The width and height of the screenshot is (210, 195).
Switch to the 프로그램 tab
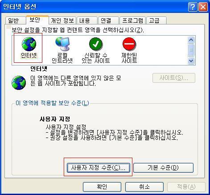coord(133,20)
